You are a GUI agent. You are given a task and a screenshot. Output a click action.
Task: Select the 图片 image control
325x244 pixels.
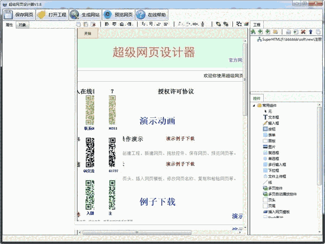point(269,147)
